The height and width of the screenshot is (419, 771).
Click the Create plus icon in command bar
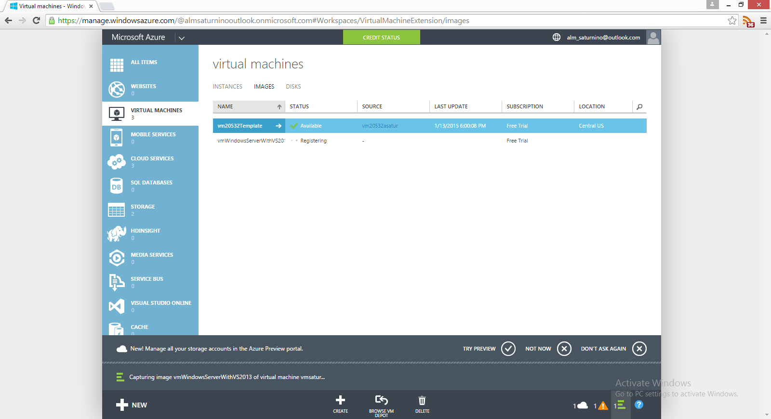click(x=340, y=400)
